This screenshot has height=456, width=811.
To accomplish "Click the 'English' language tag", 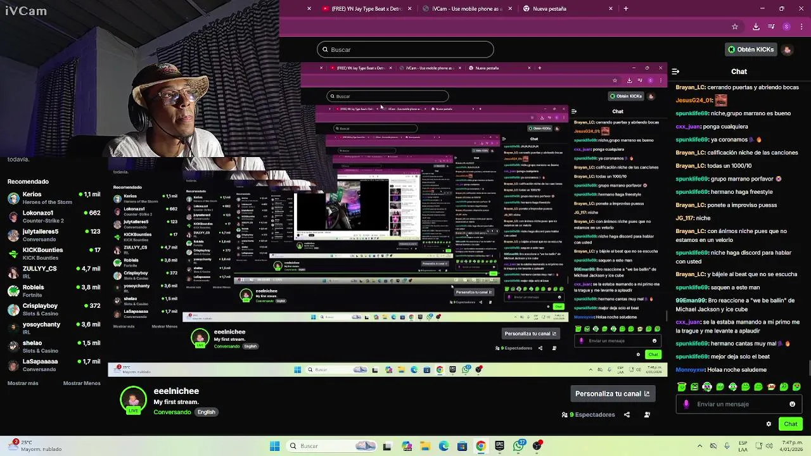I will tap(206, 412).
